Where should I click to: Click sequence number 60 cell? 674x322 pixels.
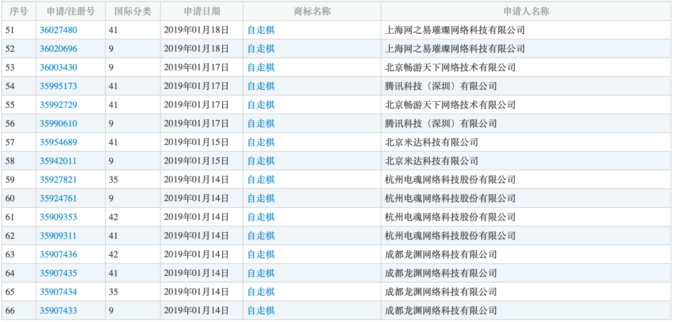coord(19,198)
